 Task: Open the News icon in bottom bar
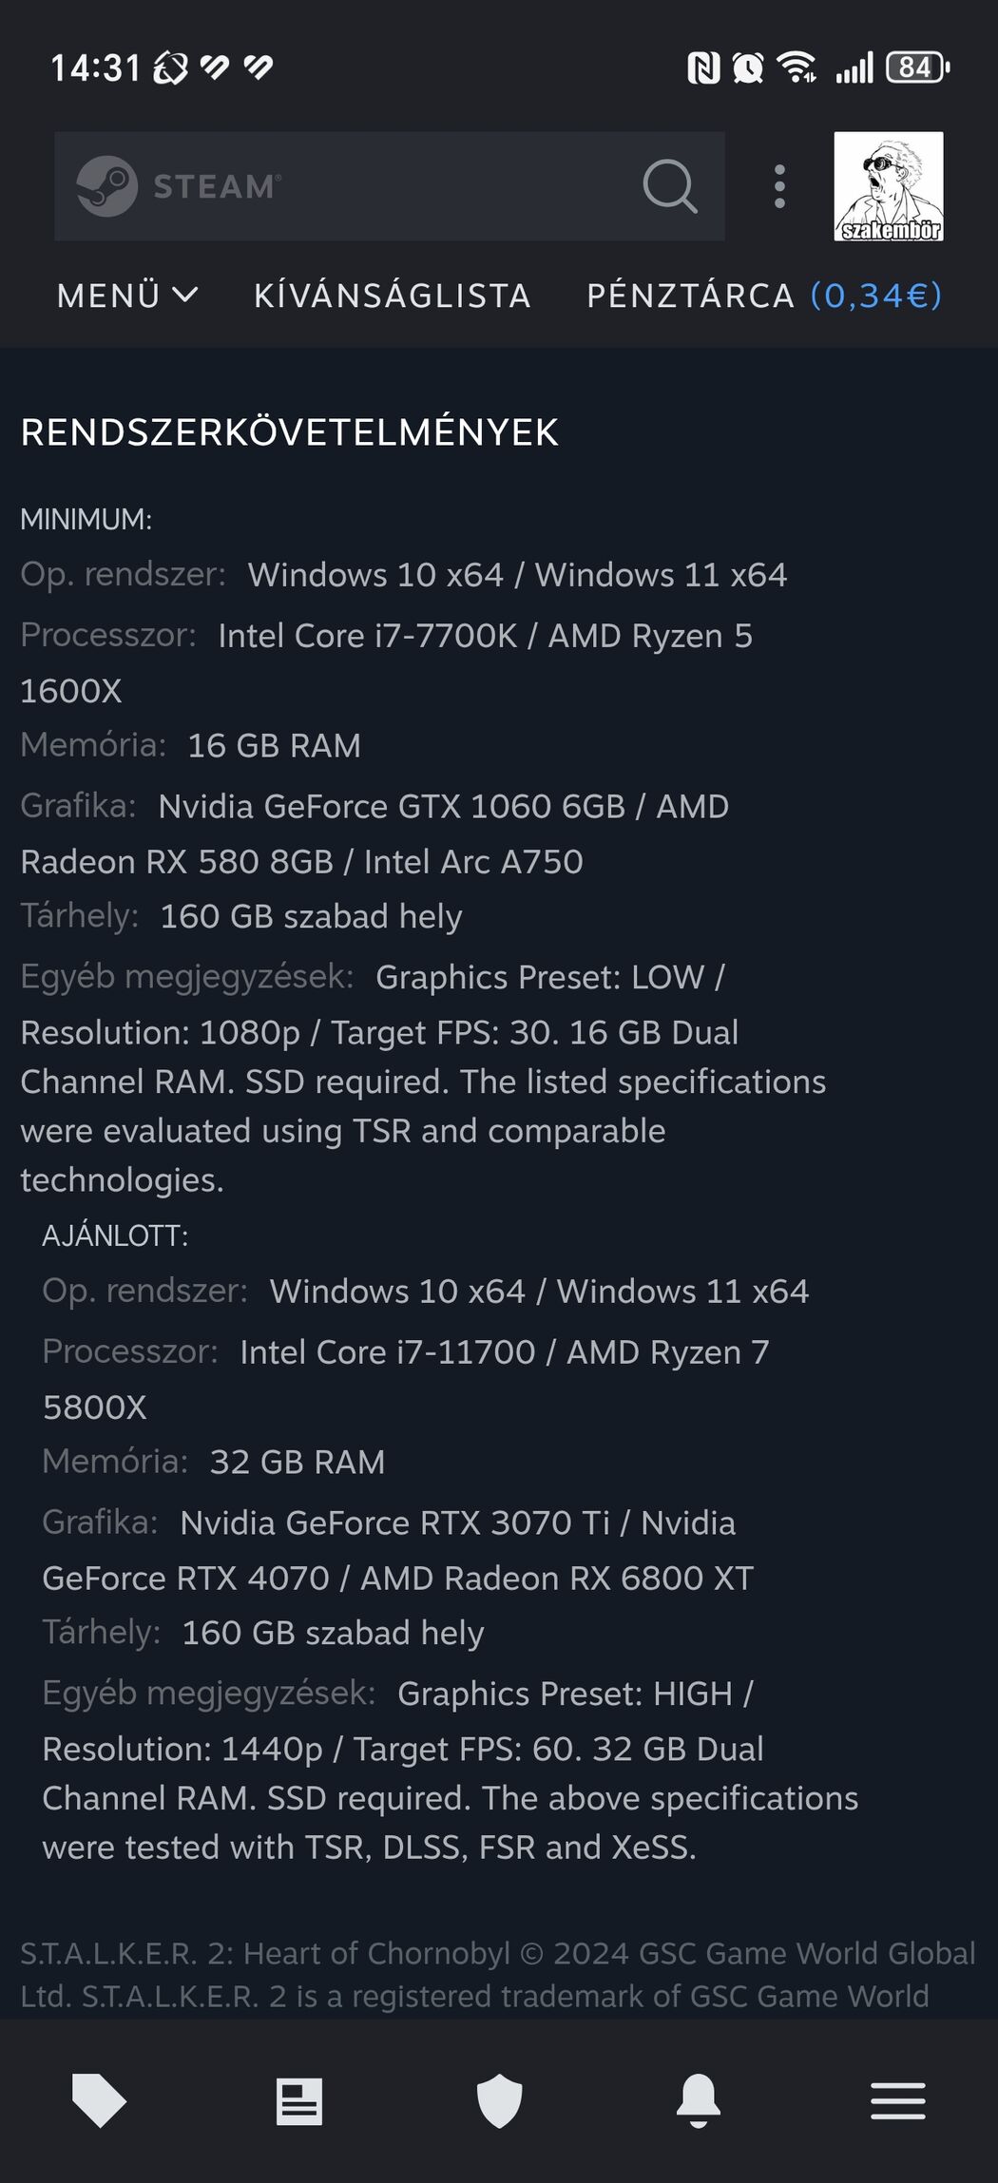[299, 2101]
